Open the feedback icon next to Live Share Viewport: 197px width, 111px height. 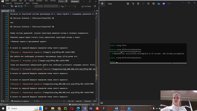(x=95, y=6)
